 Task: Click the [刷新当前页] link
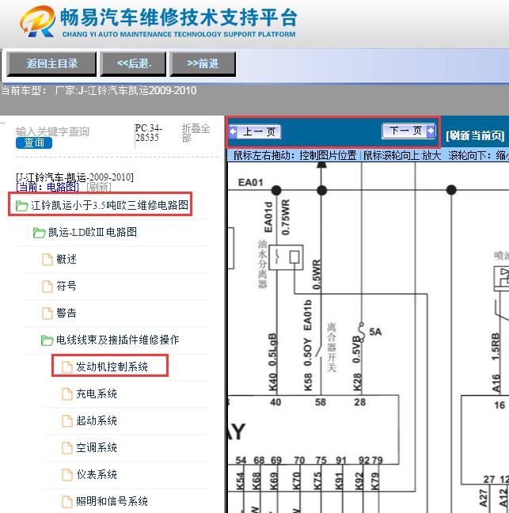tap(475, 135)
